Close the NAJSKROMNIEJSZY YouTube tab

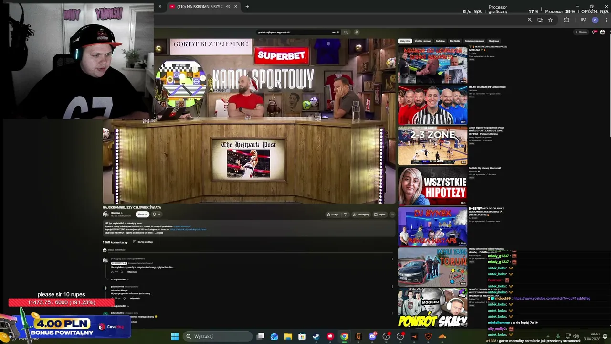[x=236, y=6]
